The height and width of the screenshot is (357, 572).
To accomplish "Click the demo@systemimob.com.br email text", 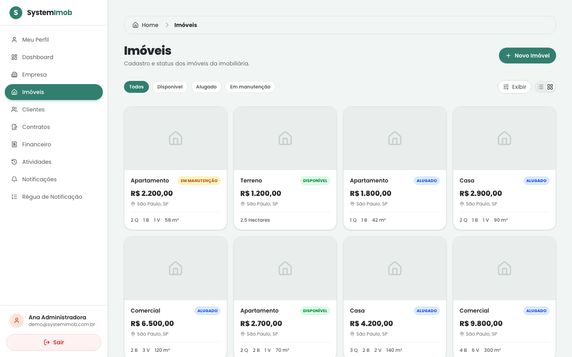I will tap(62, 324).
